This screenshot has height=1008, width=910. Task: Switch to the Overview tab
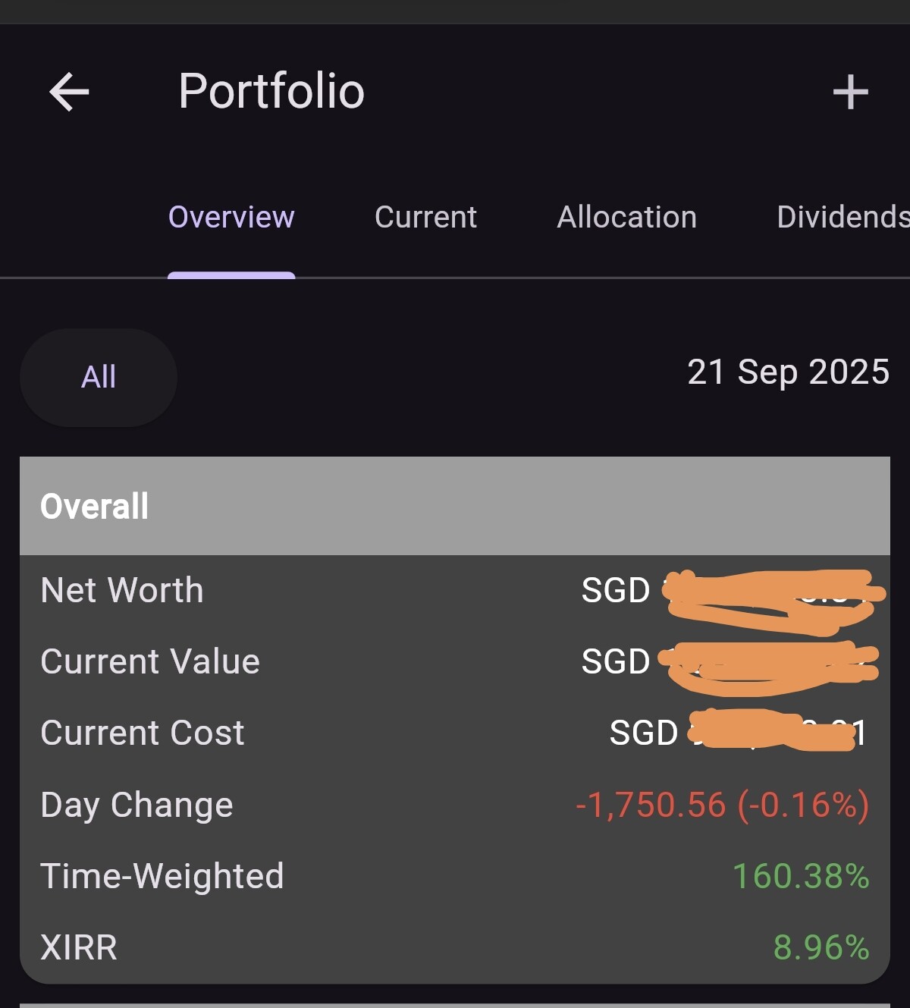pos(231,218)
